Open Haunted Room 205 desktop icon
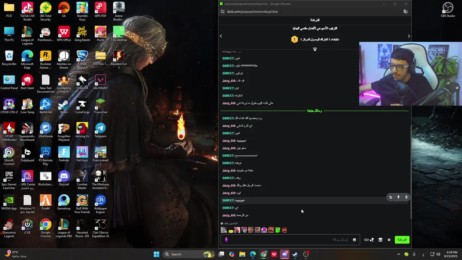The height and width of the screenshot is (260, 462). (x=82, y=229)
